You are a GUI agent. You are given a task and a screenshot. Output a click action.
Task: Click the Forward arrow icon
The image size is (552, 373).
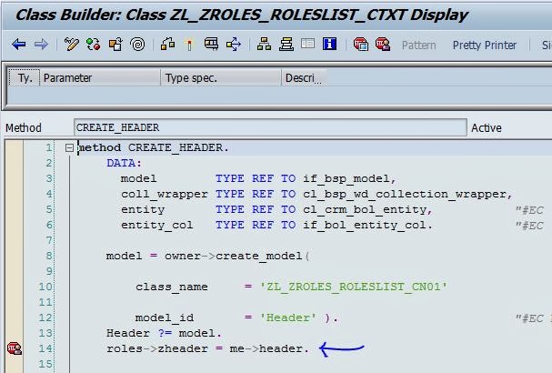click(41, 45)
